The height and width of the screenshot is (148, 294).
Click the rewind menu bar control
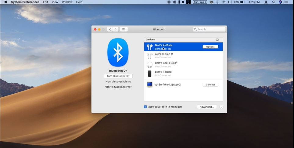point(174,2)
